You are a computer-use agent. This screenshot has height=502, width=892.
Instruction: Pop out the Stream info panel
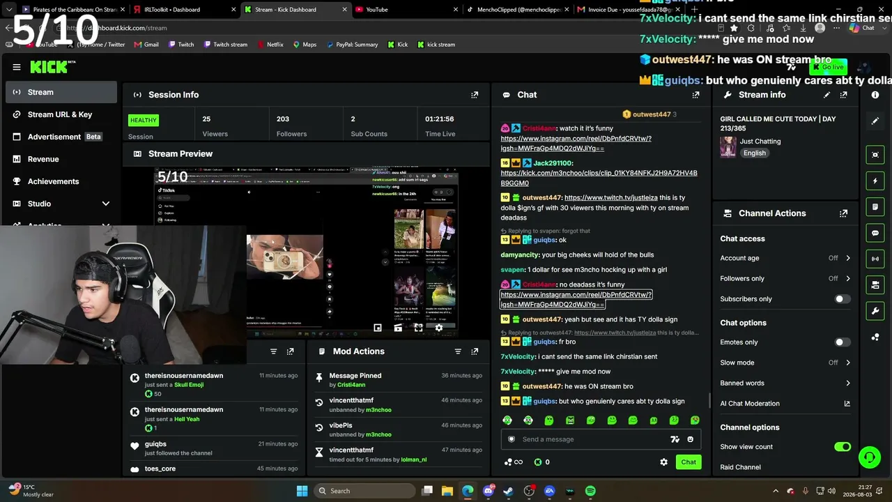pos(844,95)
